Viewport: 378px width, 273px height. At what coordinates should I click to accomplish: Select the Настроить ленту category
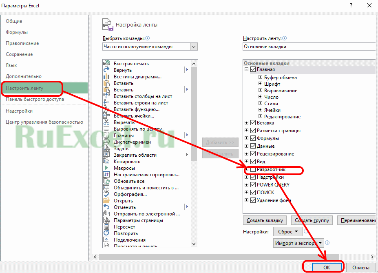pyautogui.click(x=45, y=88)
